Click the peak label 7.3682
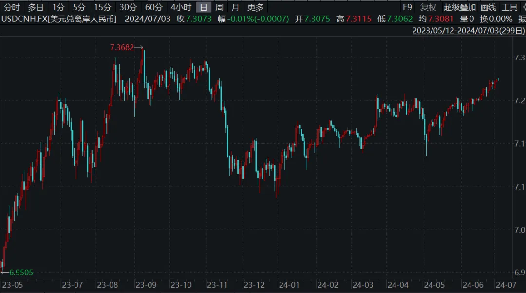 (122, 47)
